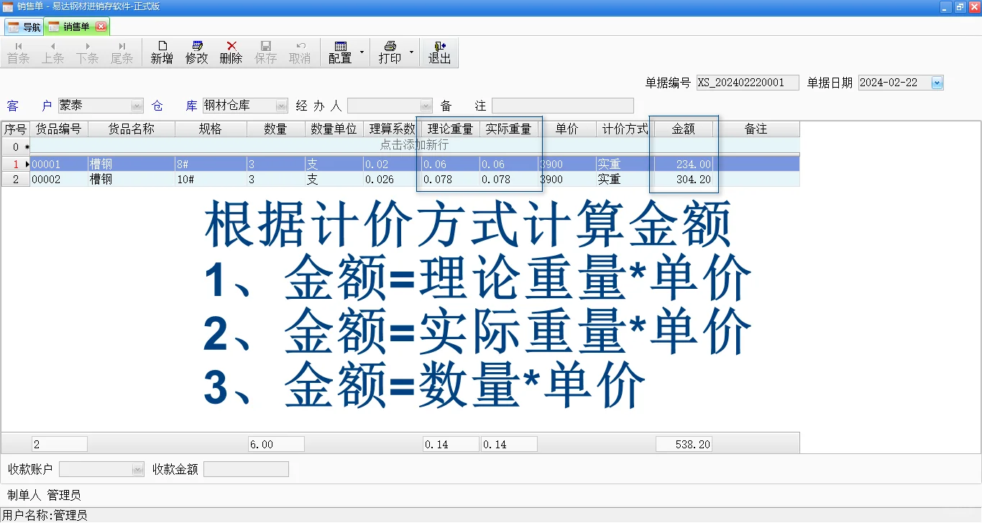Image resolution: width=982 pixels, height=523 pixels.
Task: Restore down the application window
Action: 960,6
